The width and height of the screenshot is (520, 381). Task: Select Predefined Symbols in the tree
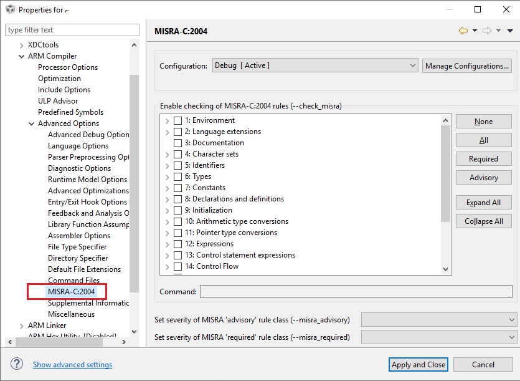tap(70, 112)
